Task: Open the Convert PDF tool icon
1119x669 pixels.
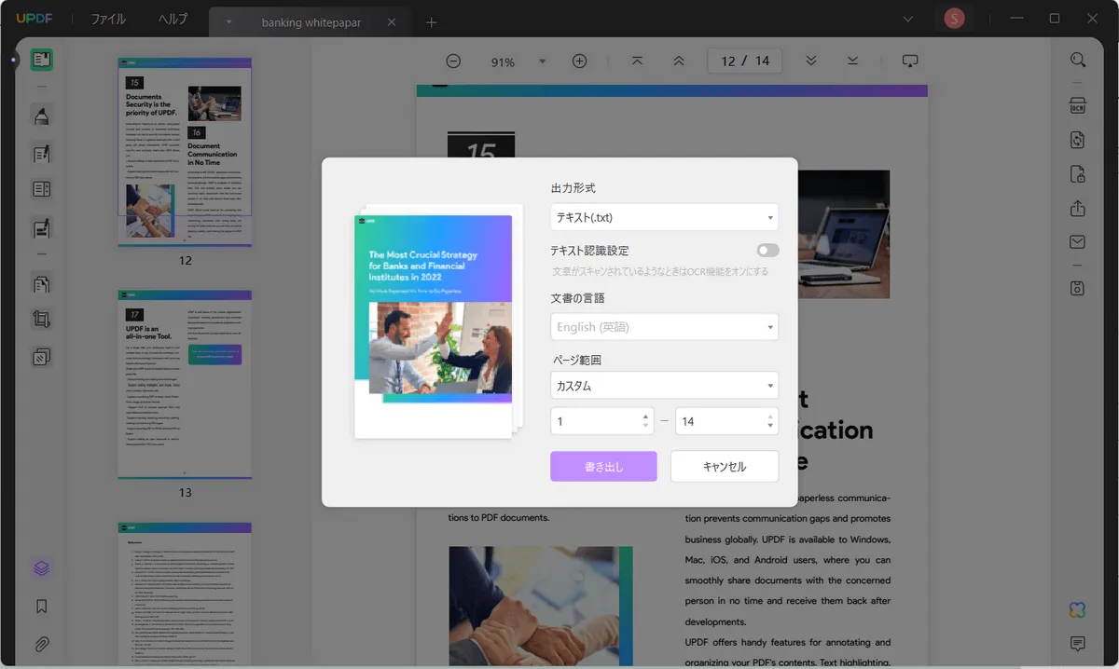Action: [1078, 140]
